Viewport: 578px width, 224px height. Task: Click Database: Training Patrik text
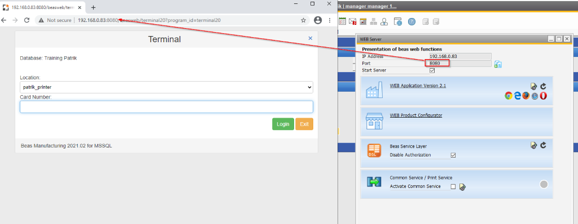tap(49, 58)
